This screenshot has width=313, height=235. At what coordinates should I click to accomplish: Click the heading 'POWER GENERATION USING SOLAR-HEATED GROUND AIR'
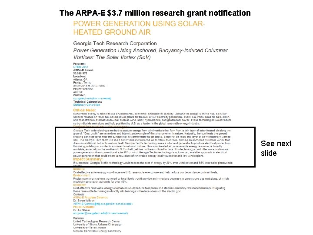[x=139, y=28]
